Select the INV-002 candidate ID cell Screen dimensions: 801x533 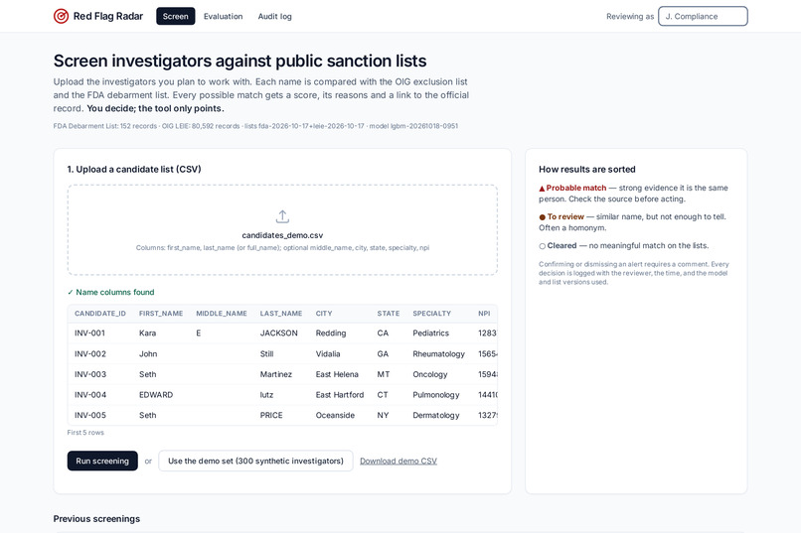pos(90,354)
